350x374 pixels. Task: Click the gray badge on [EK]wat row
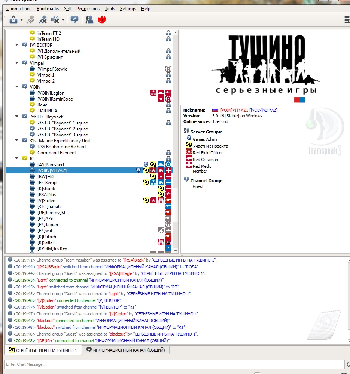point(161,230)
